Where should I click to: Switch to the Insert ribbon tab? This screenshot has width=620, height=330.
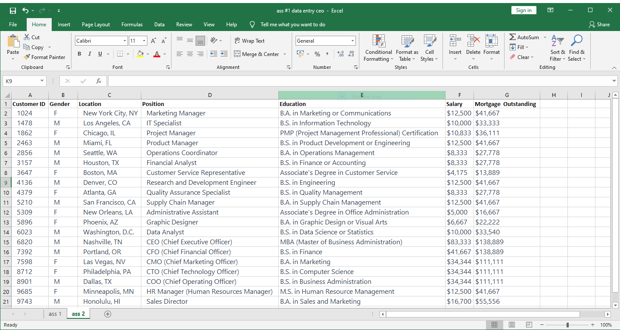(64, 25)
